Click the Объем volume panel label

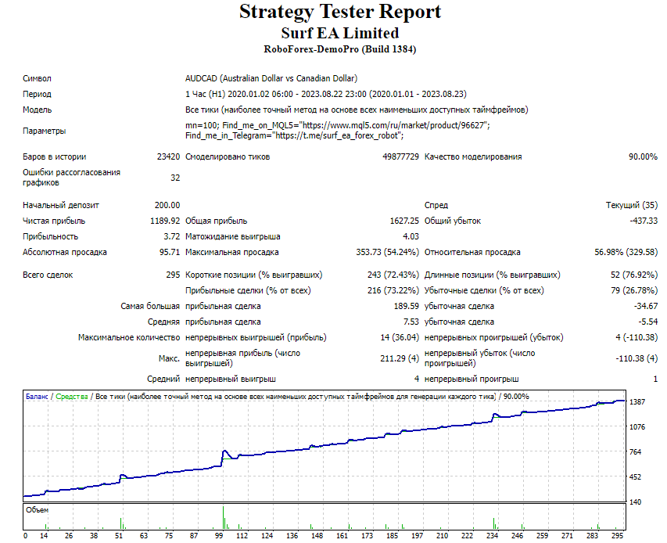coord(37,510)
